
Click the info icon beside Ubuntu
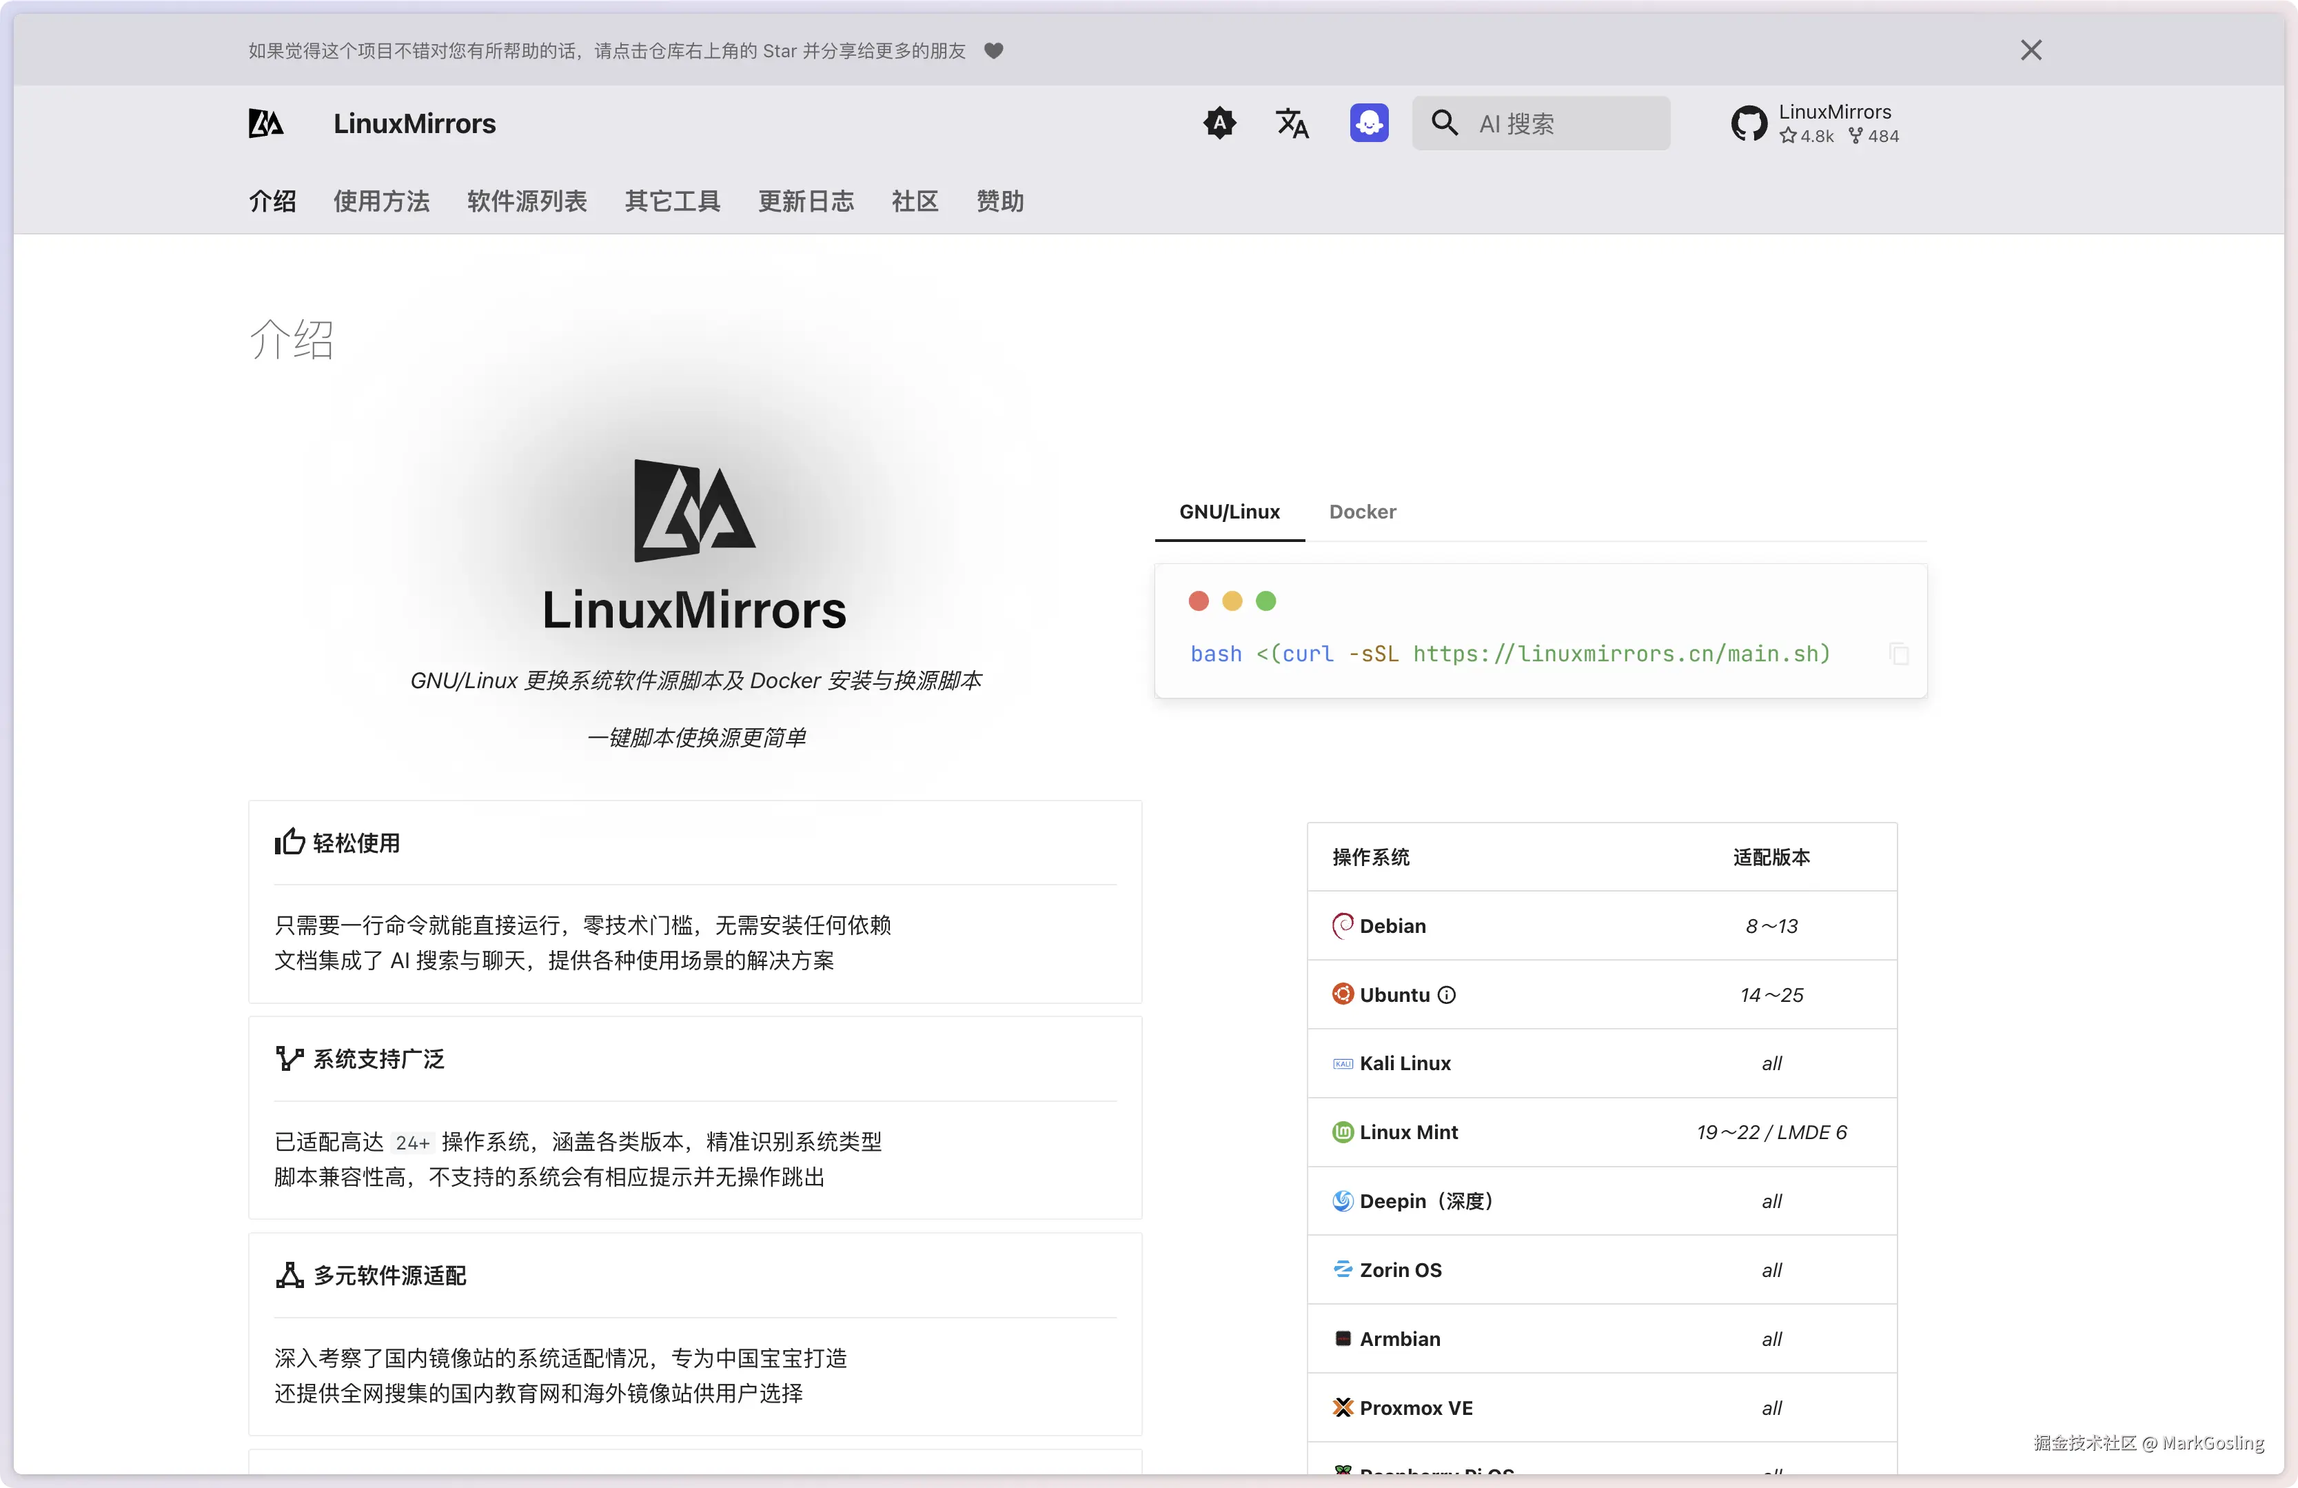click(x=1445, y=994)
